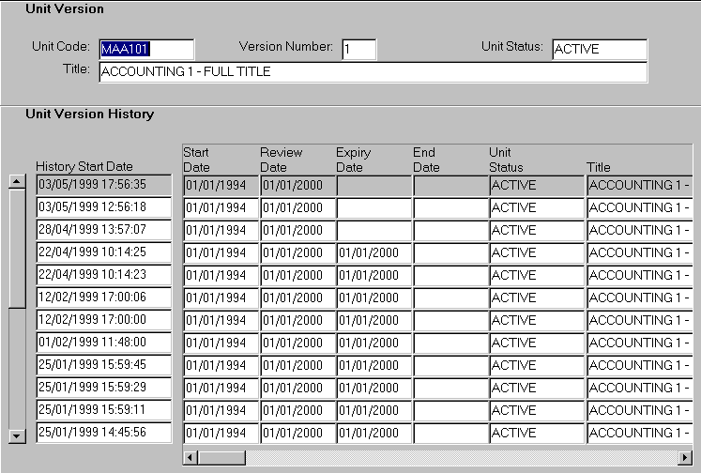
Task: Click the vertical scrollbar down arrow
Action: point(16,435)
